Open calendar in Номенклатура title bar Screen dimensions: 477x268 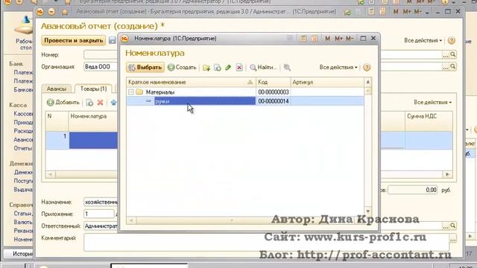315,38
